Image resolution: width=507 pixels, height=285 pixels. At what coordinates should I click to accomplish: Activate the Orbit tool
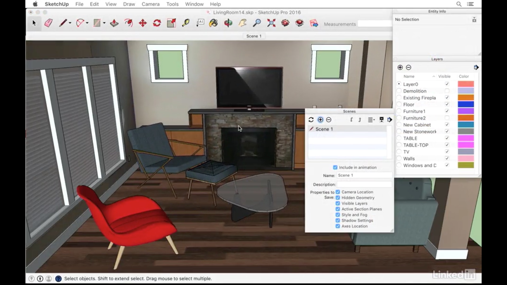[x=228, y=23]
